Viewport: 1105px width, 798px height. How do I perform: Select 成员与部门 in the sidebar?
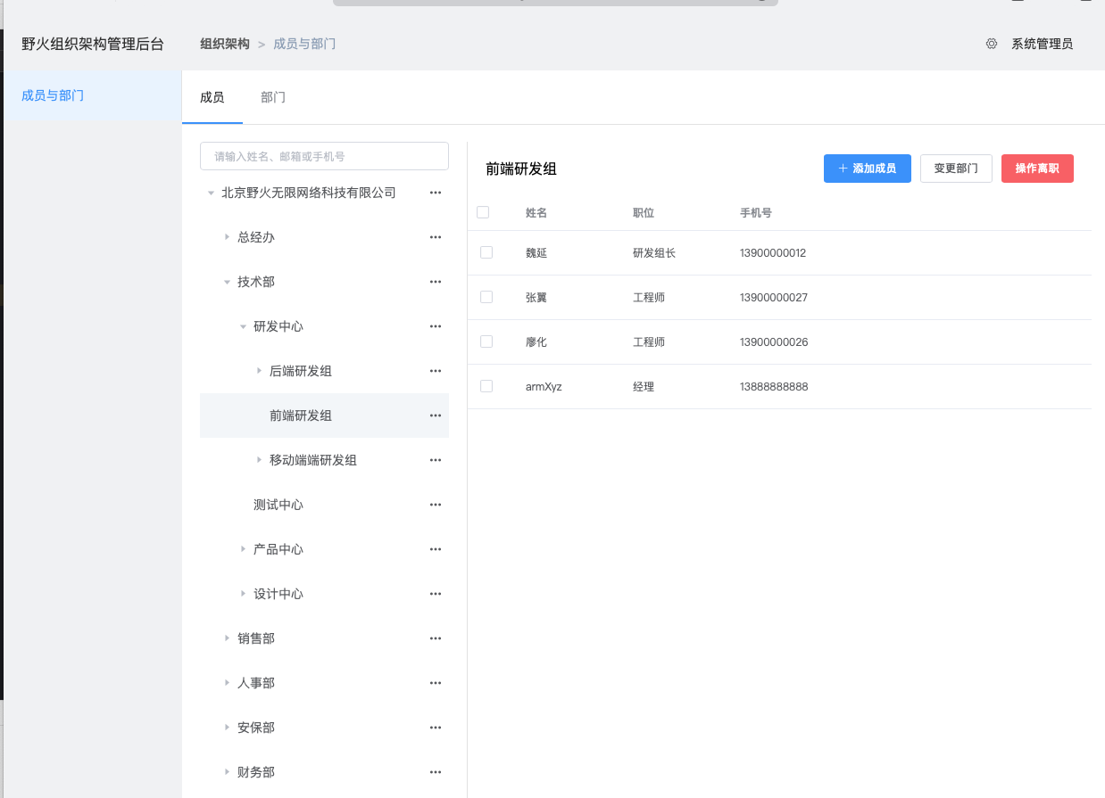53,95
